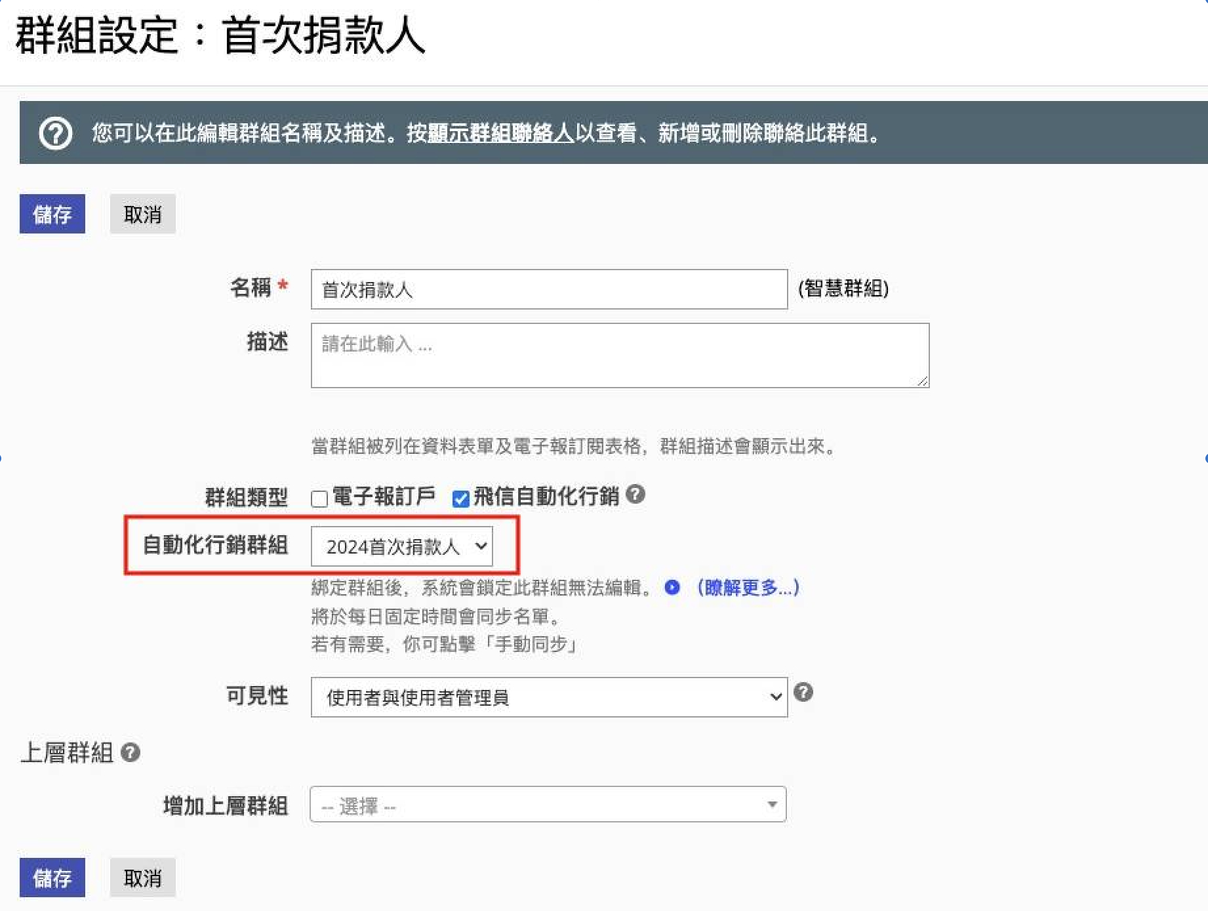Open the 增加上層群組 select box
This screenshot has width=1208, height=911.
tap(548, 805)
